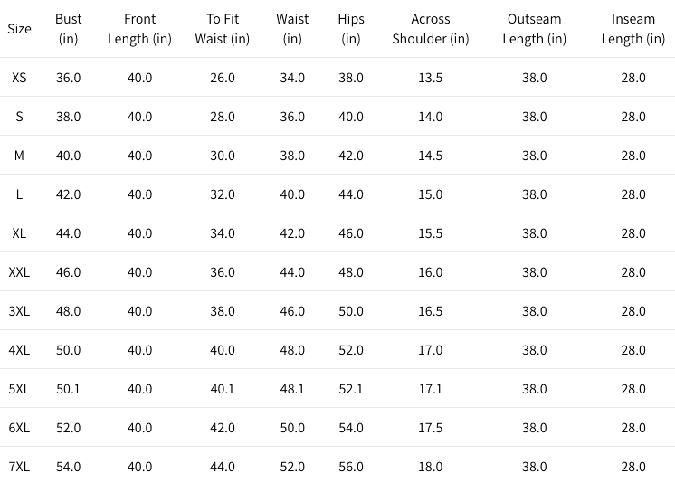Screen dimensions: 675x483
Task: Click the 6XL inseam length value
Action: pos(633,428)
